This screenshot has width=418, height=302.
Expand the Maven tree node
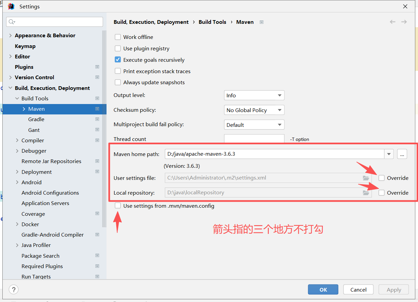pos(24,109)
